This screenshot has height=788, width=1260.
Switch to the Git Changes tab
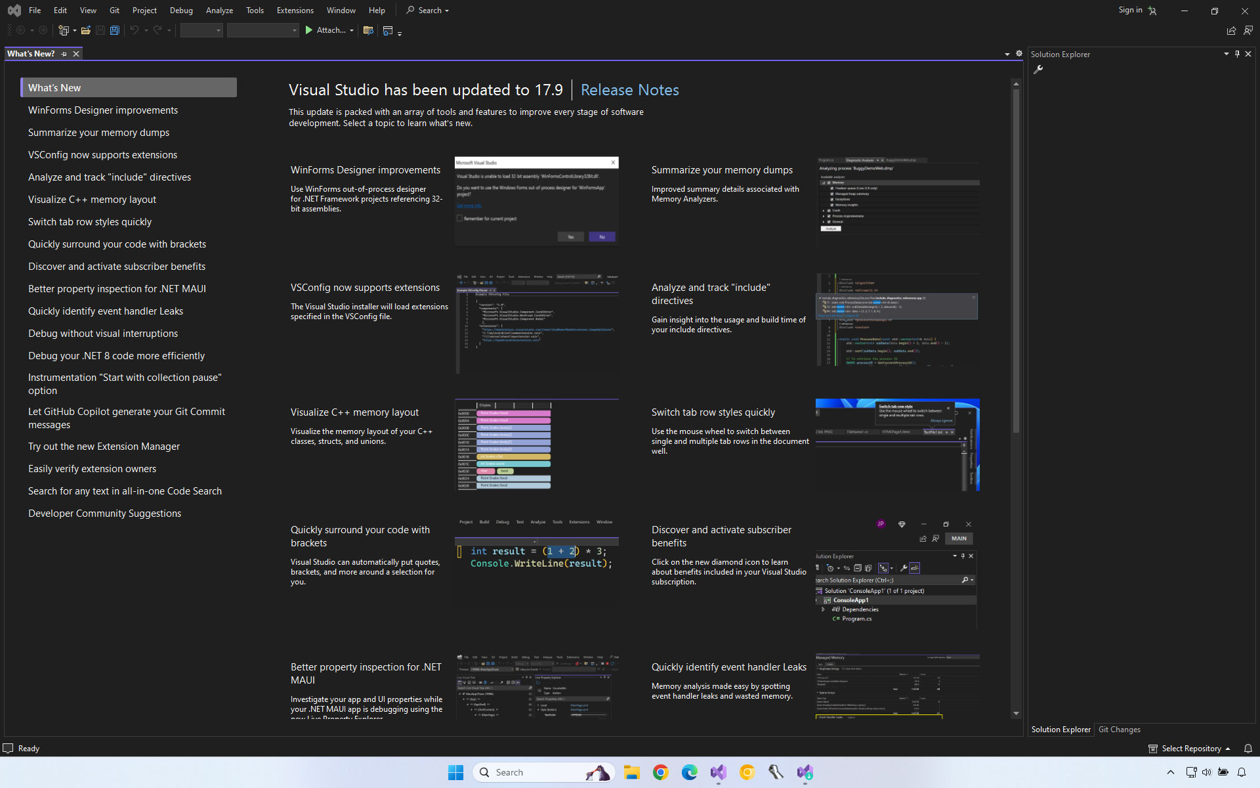(1120, 730)
